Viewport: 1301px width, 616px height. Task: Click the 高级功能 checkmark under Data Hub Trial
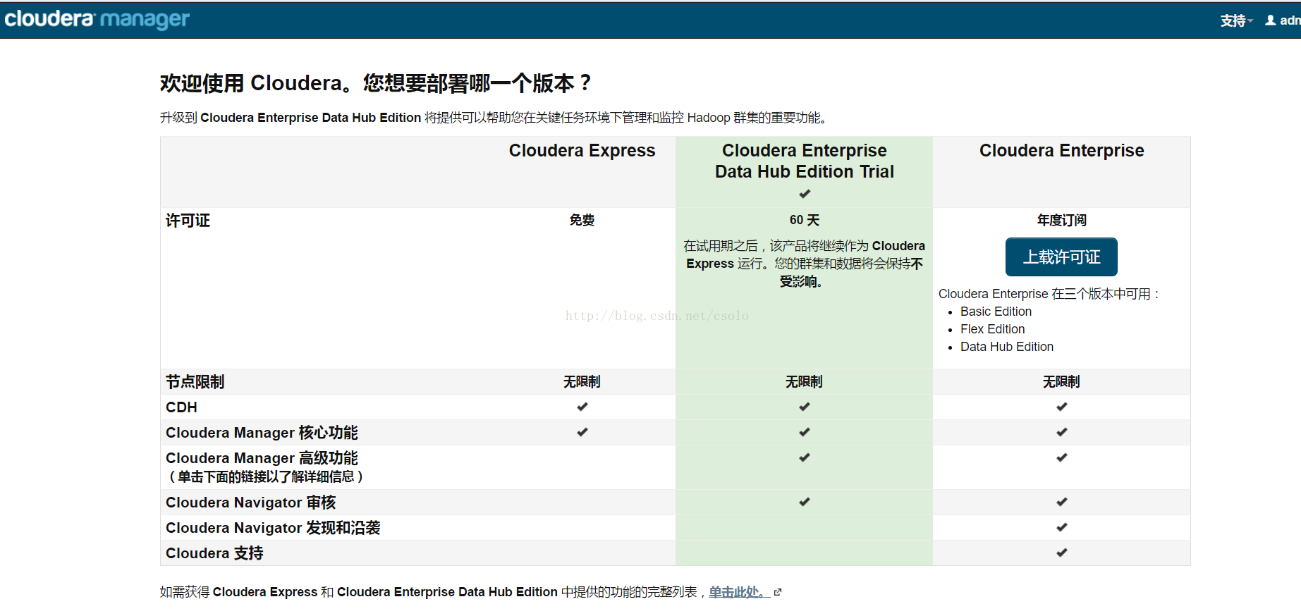[x=804, y=457]
